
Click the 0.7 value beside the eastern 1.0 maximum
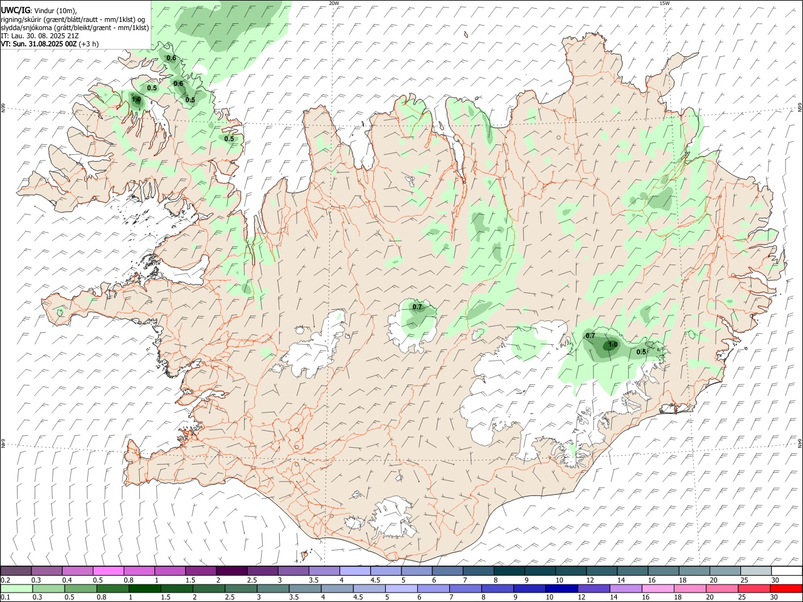[x=590, y=336]
